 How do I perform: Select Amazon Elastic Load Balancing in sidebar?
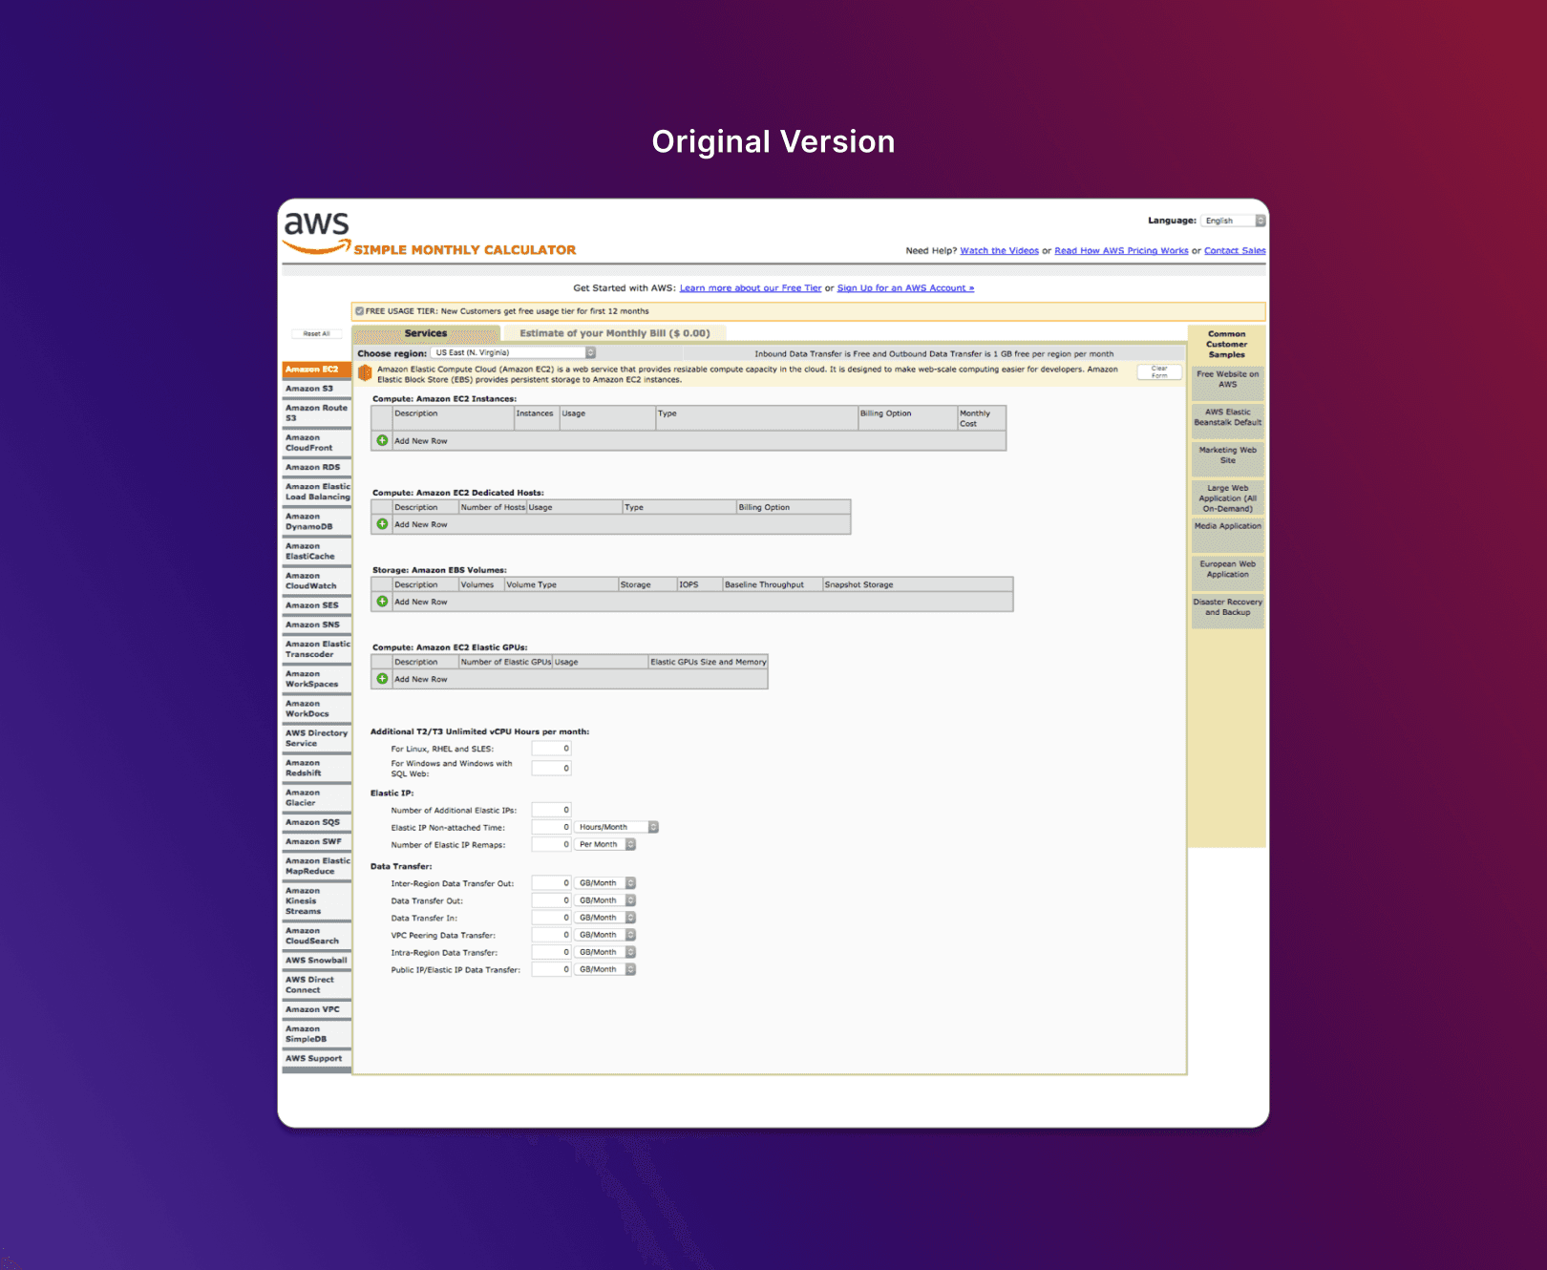click(317, 492)
